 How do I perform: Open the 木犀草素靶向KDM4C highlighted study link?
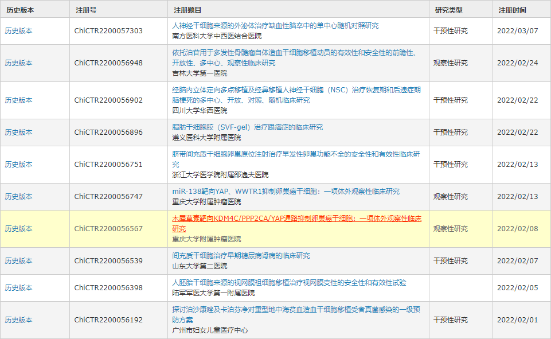tap(296, 219)
